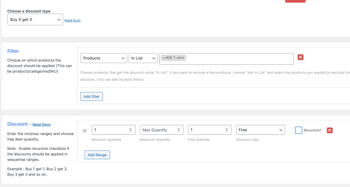The width and height of the screenshot is (350, 187).
Task: Enable the Recursive checkbox
Action: (298, 130)
